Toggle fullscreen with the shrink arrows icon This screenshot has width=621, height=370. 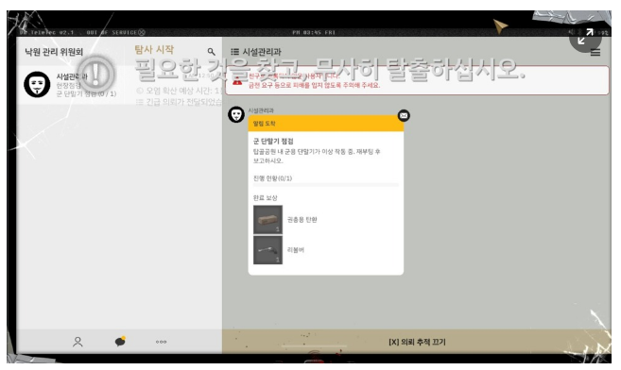(x=585, y=37)
